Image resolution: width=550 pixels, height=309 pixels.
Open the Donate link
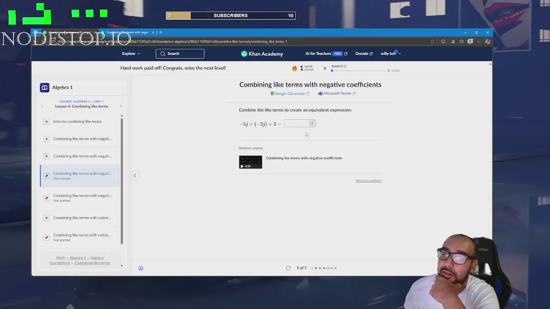[x=364, y=54]
